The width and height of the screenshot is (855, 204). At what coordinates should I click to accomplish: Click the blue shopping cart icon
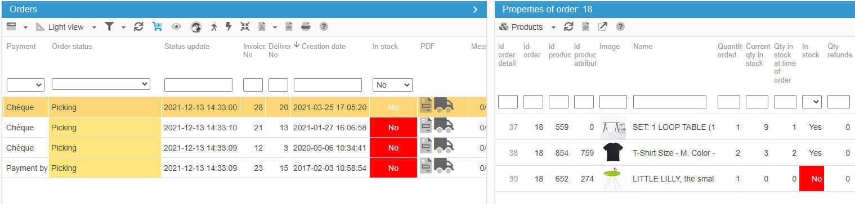click(157, 26)
